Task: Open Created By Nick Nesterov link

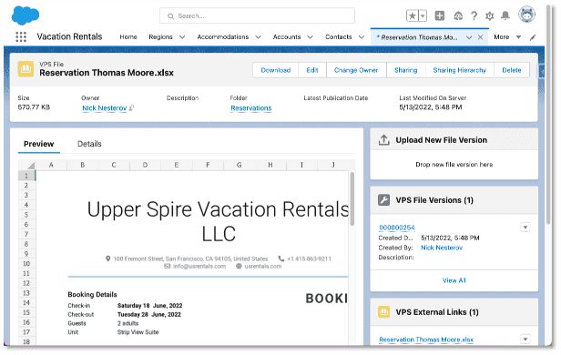Action: click(442, 248)
